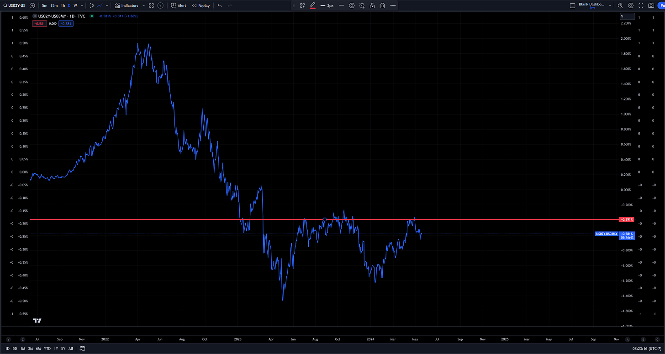Screen dimensions: 665x354
Task: Open indicator templates grid icon
Action: [152, 5]
